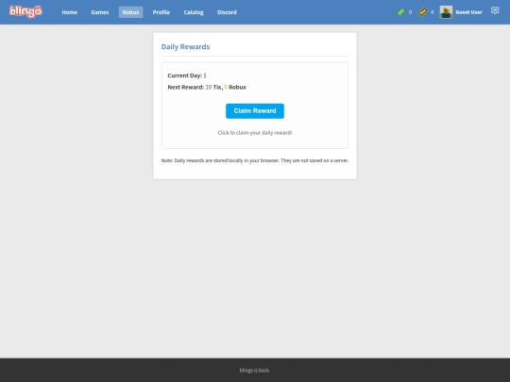Select the Daily Rewards heading

click(x=185, y=47)
